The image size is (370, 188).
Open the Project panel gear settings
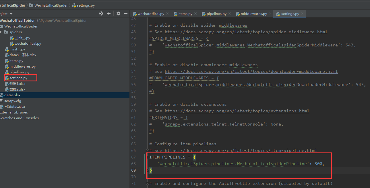(118, 13)
